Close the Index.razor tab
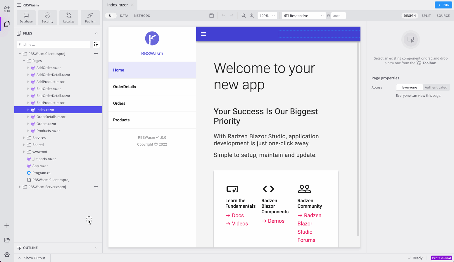 click(x=132, y=5)
